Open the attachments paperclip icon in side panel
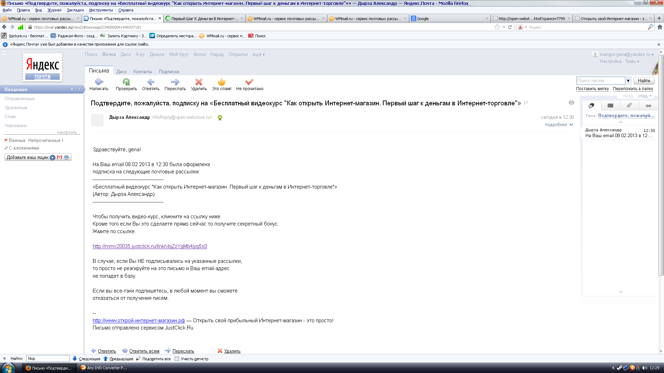The height and width of the screenshot is (373, 664). [x=629, y=105]
